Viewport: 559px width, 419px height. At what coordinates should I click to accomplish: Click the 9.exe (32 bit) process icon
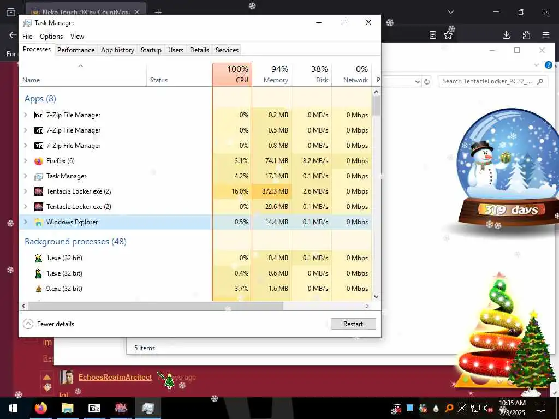39,289
